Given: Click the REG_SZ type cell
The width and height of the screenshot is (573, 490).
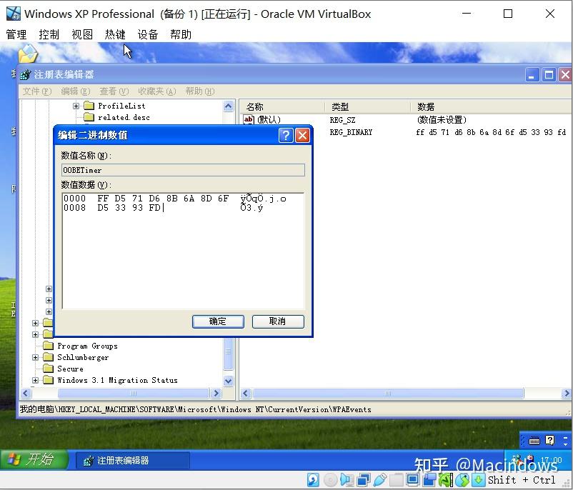Looking at the screenshot, I should 342,120.
